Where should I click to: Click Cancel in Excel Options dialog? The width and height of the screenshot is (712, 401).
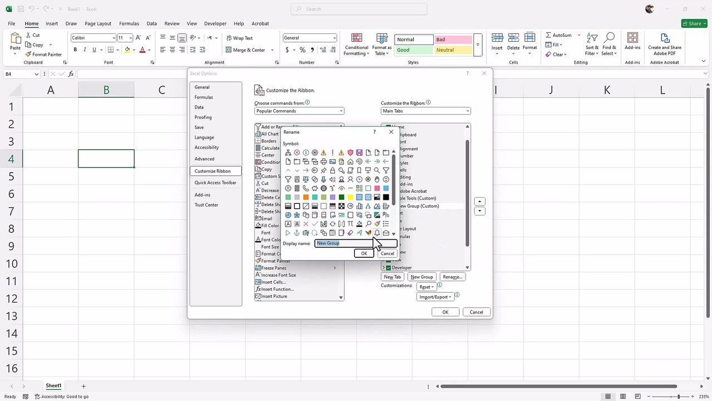click(476, 312)
